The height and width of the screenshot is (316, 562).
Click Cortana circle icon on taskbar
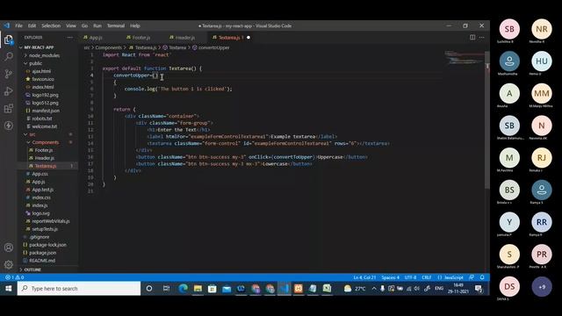tap(149, 289)
